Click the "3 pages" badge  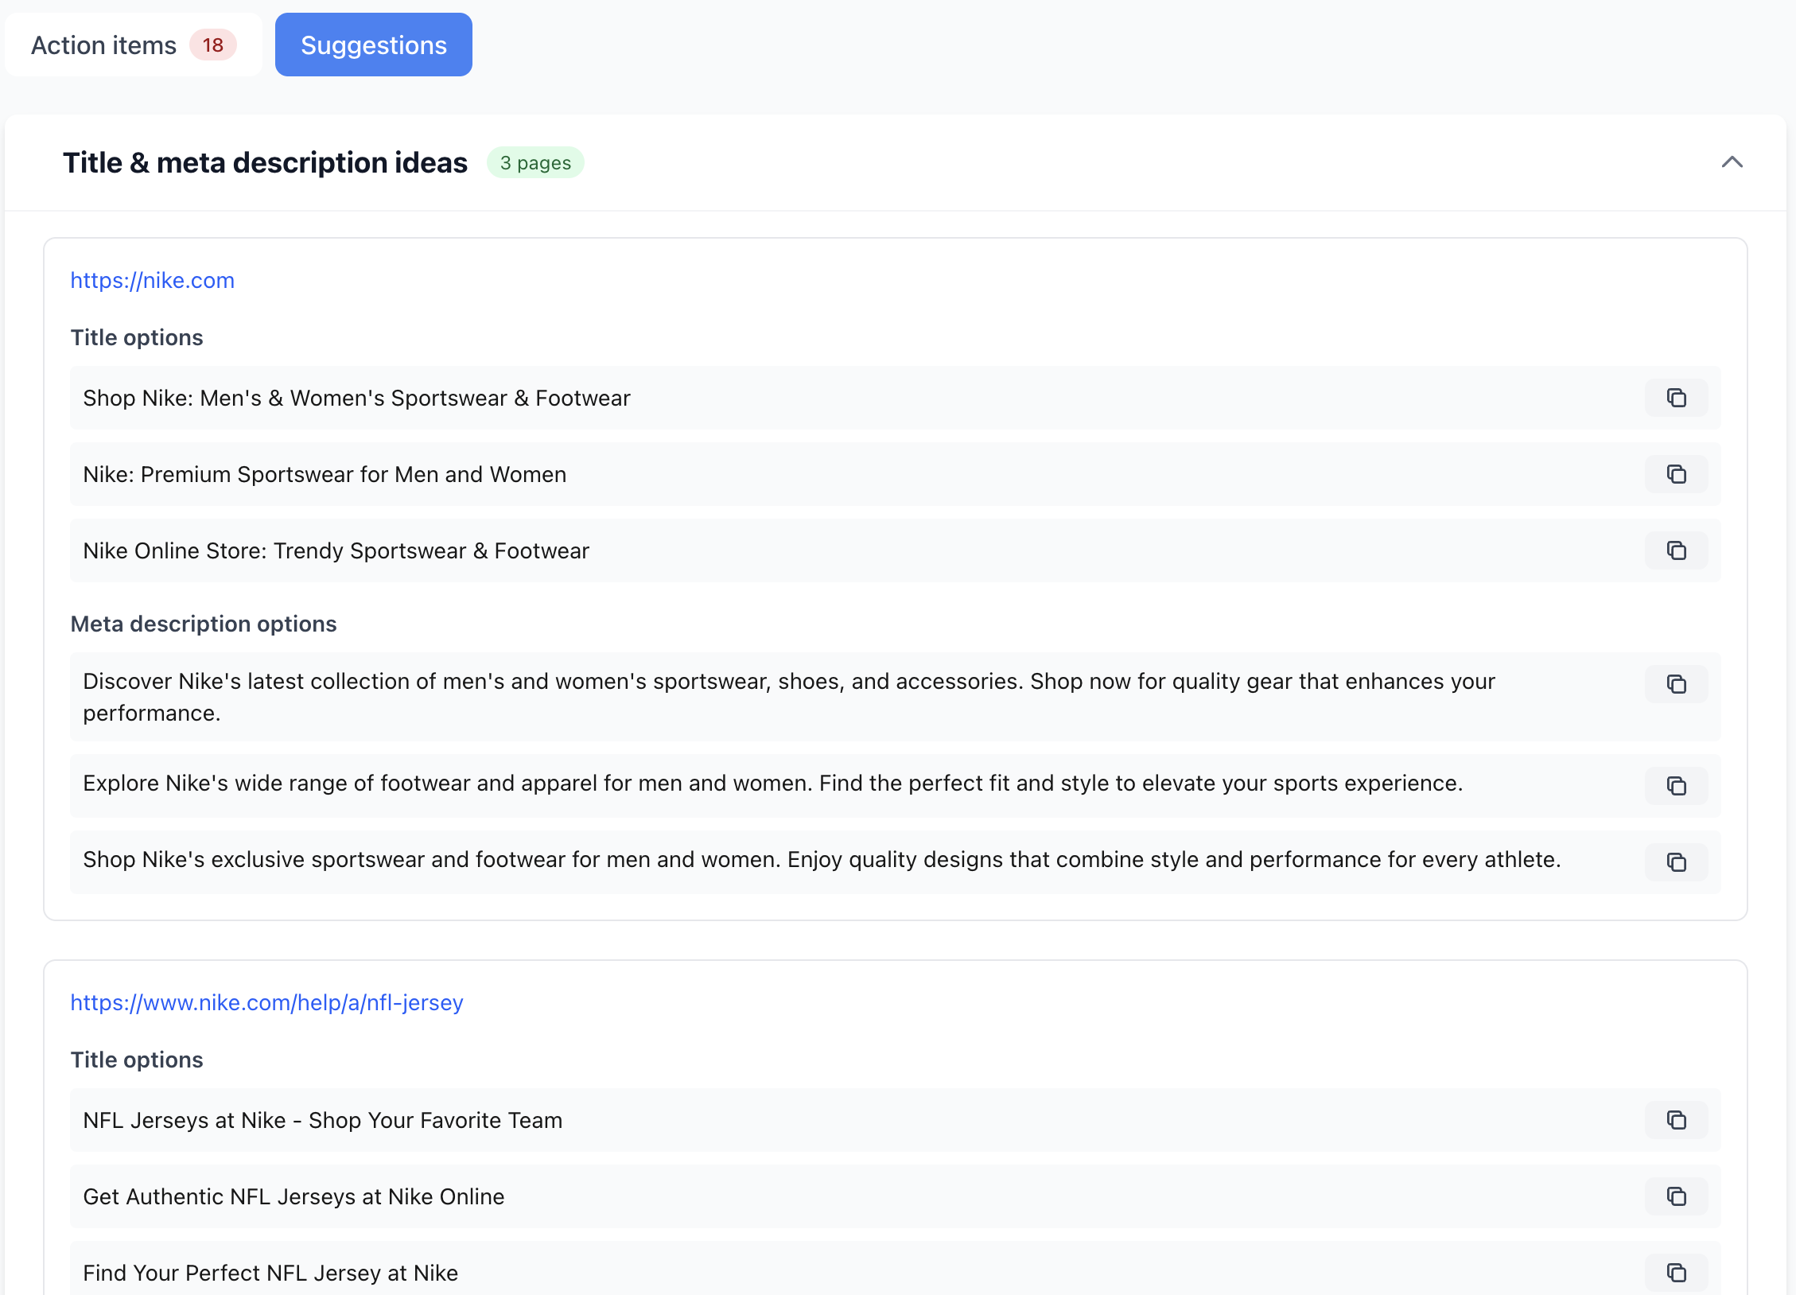coord(535,162)
